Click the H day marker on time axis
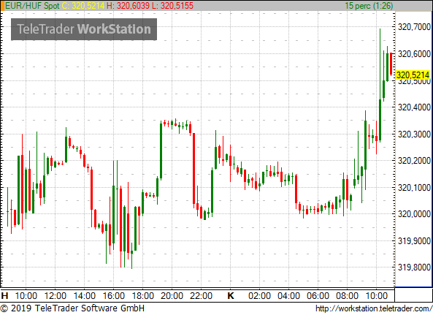The width and height of the screenshot is (433, 315). (x=4, y=296)
